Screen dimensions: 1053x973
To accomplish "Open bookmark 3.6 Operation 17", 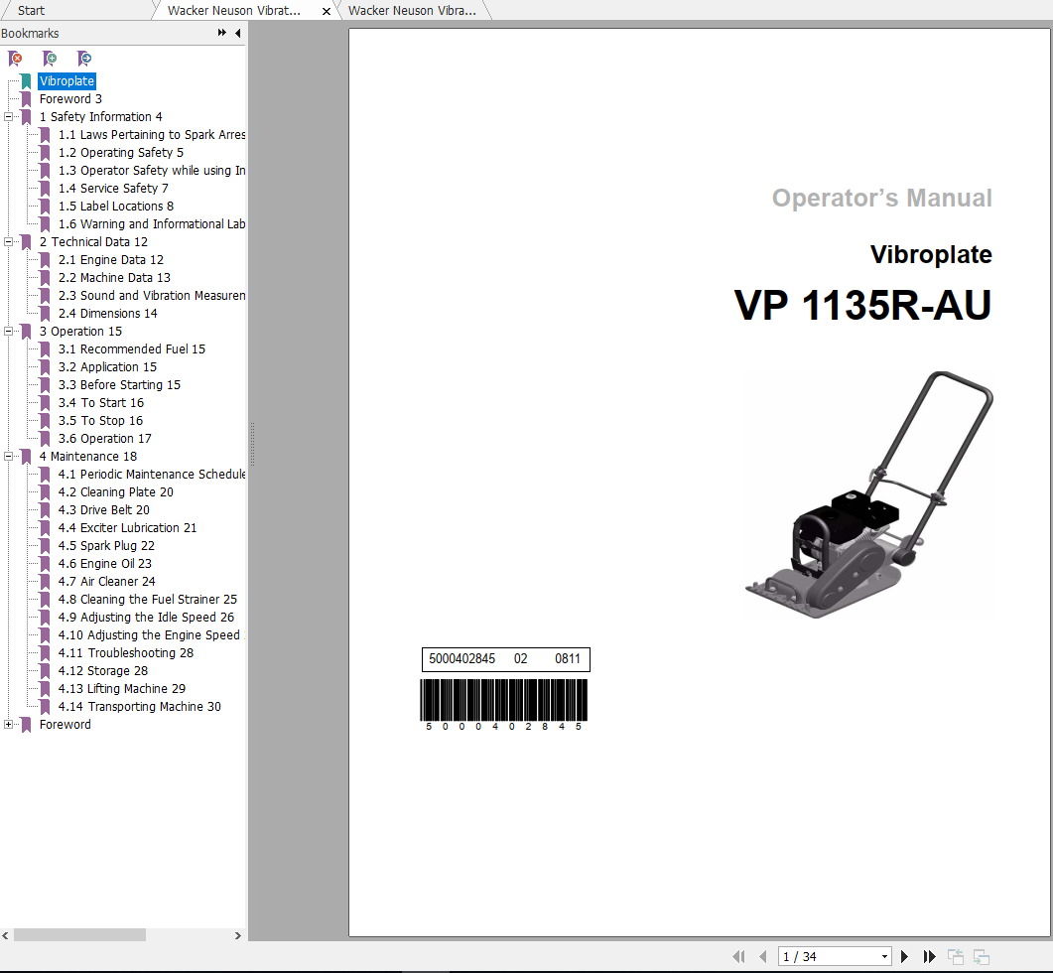I will pos(105,438).
